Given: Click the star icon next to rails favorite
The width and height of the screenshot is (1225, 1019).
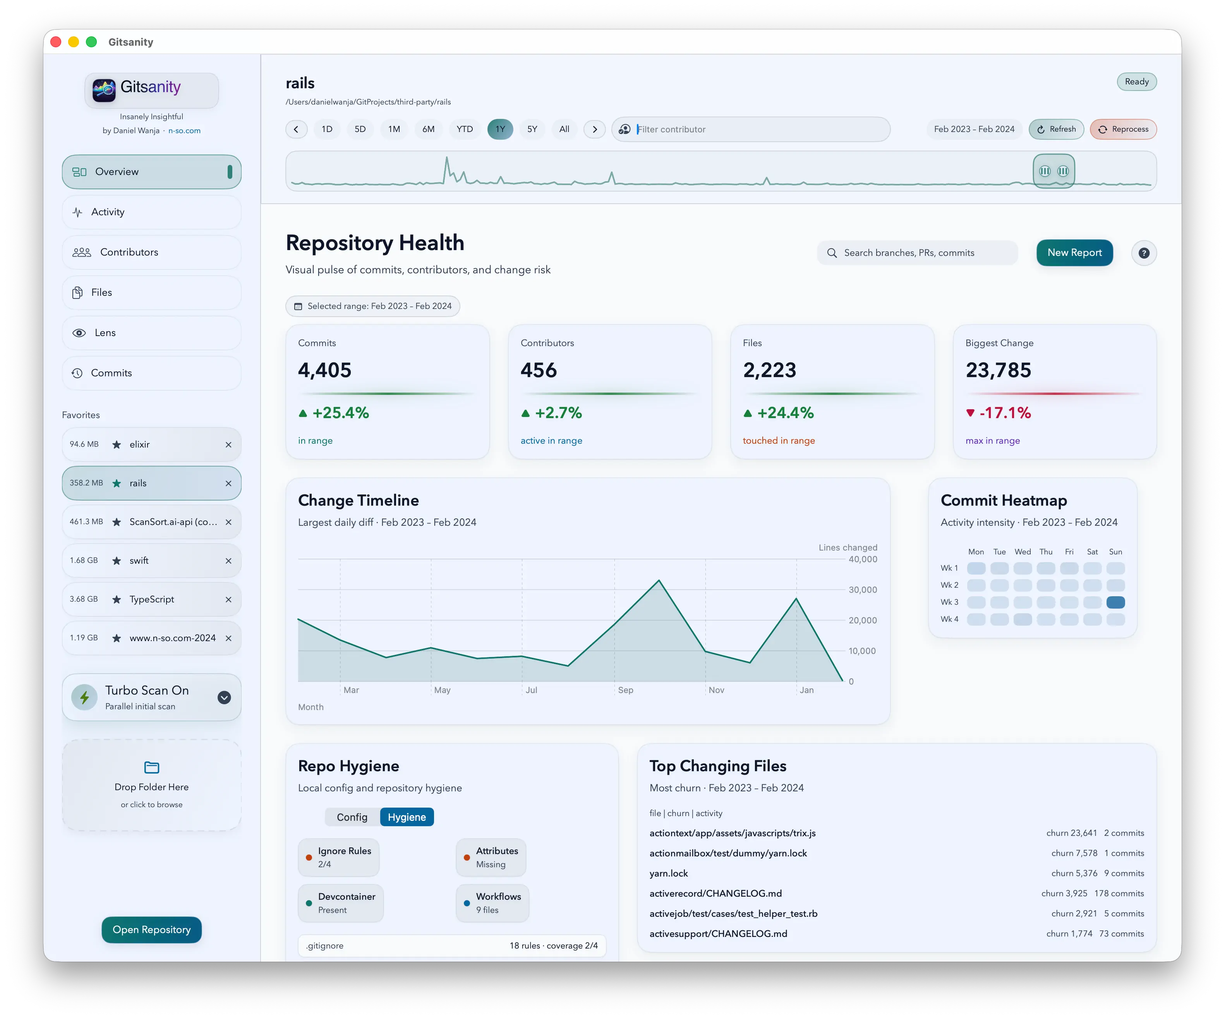Looking at the screenshot, I should (x=117, y=484).
